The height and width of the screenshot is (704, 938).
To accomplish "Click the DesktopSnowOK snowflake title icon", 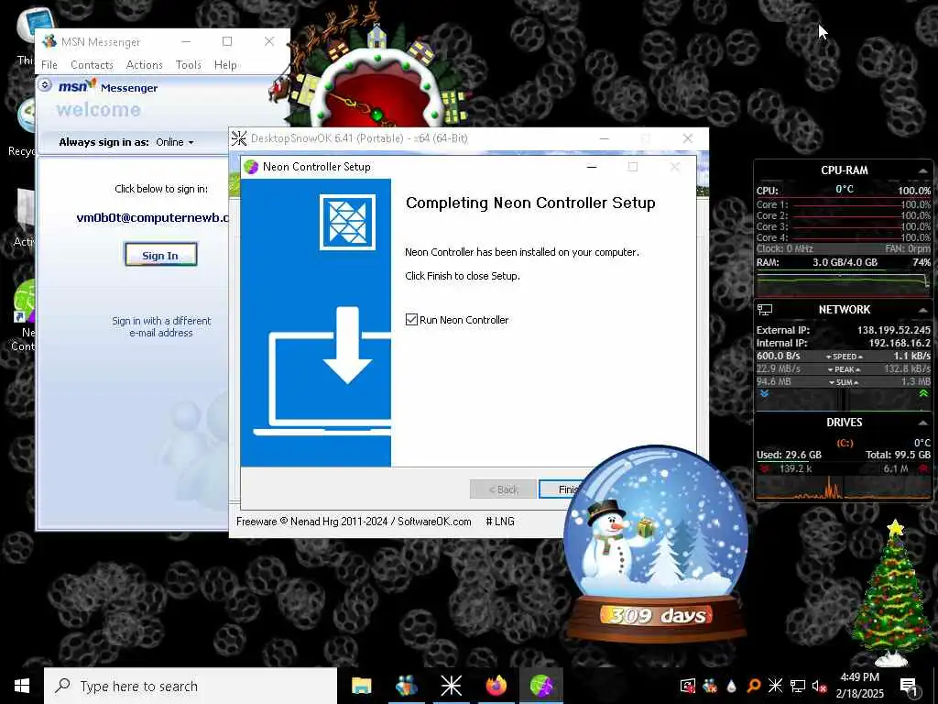I will tap(239, 138).
